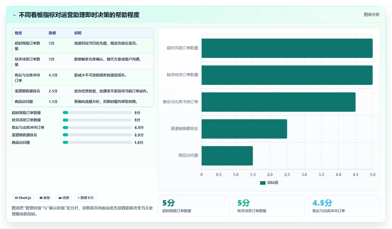Click the 超时风险订单数量 progress bar
Viewport: 392px width, 229px height.
(97, 113)
